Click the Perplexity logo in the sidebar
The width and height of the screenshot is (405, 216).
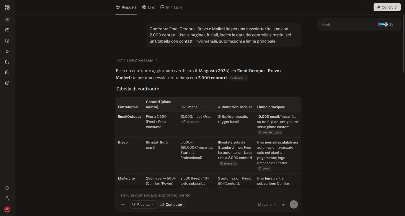tap(7, 7)
